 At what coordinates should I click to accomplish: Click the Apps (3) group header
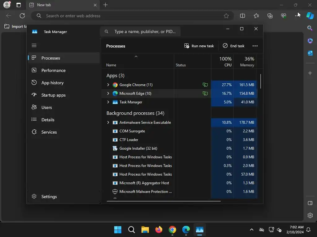[x=115, y=76]
